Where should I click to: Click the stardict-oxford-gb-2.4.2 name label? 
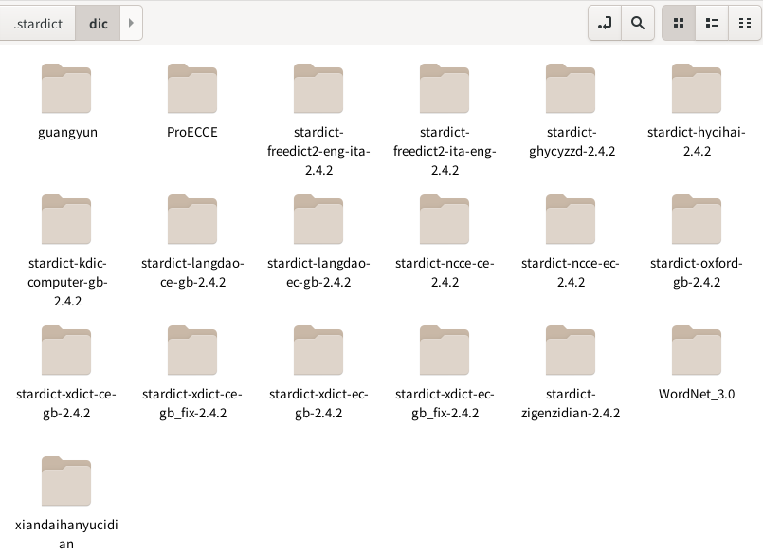[x=697, y=272]
